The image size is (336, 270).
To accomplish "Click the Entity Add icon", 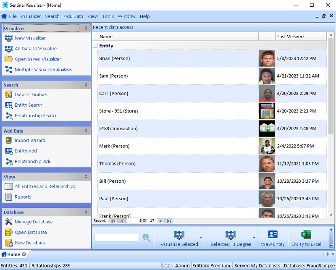I will [10, 151].
